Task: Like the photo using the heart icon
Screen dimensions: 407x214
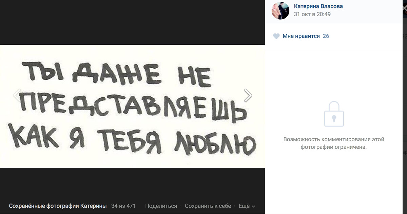Action: coord(276,36)
